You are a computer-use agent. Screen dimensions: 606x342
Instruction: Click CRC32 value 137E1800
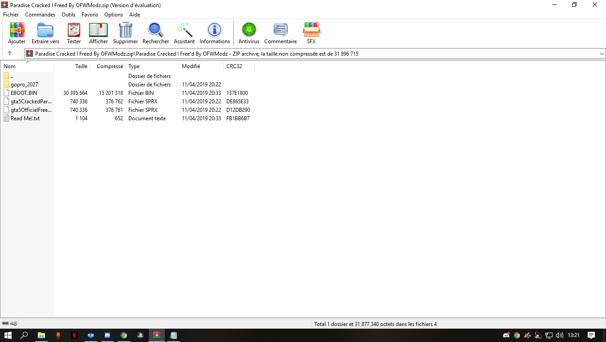237,93
